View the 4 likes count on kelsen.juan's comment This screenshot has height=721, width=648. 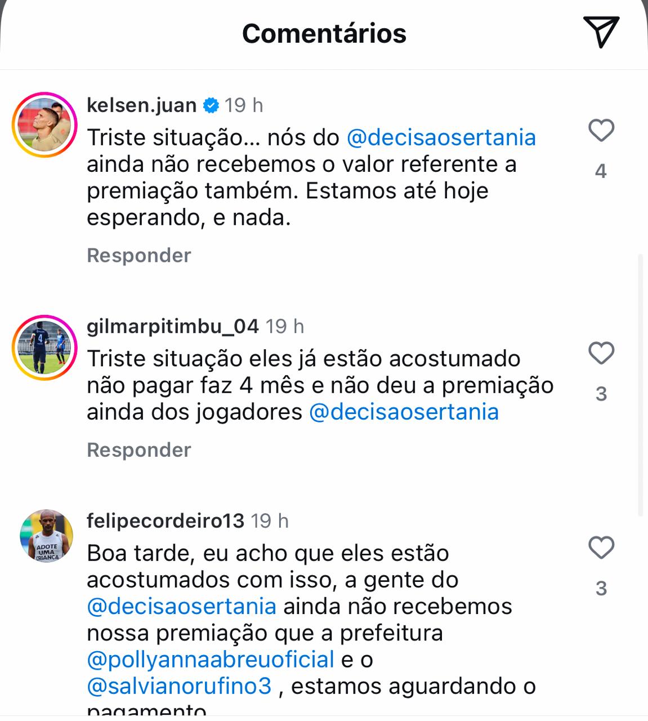click(x=601, y=171)
